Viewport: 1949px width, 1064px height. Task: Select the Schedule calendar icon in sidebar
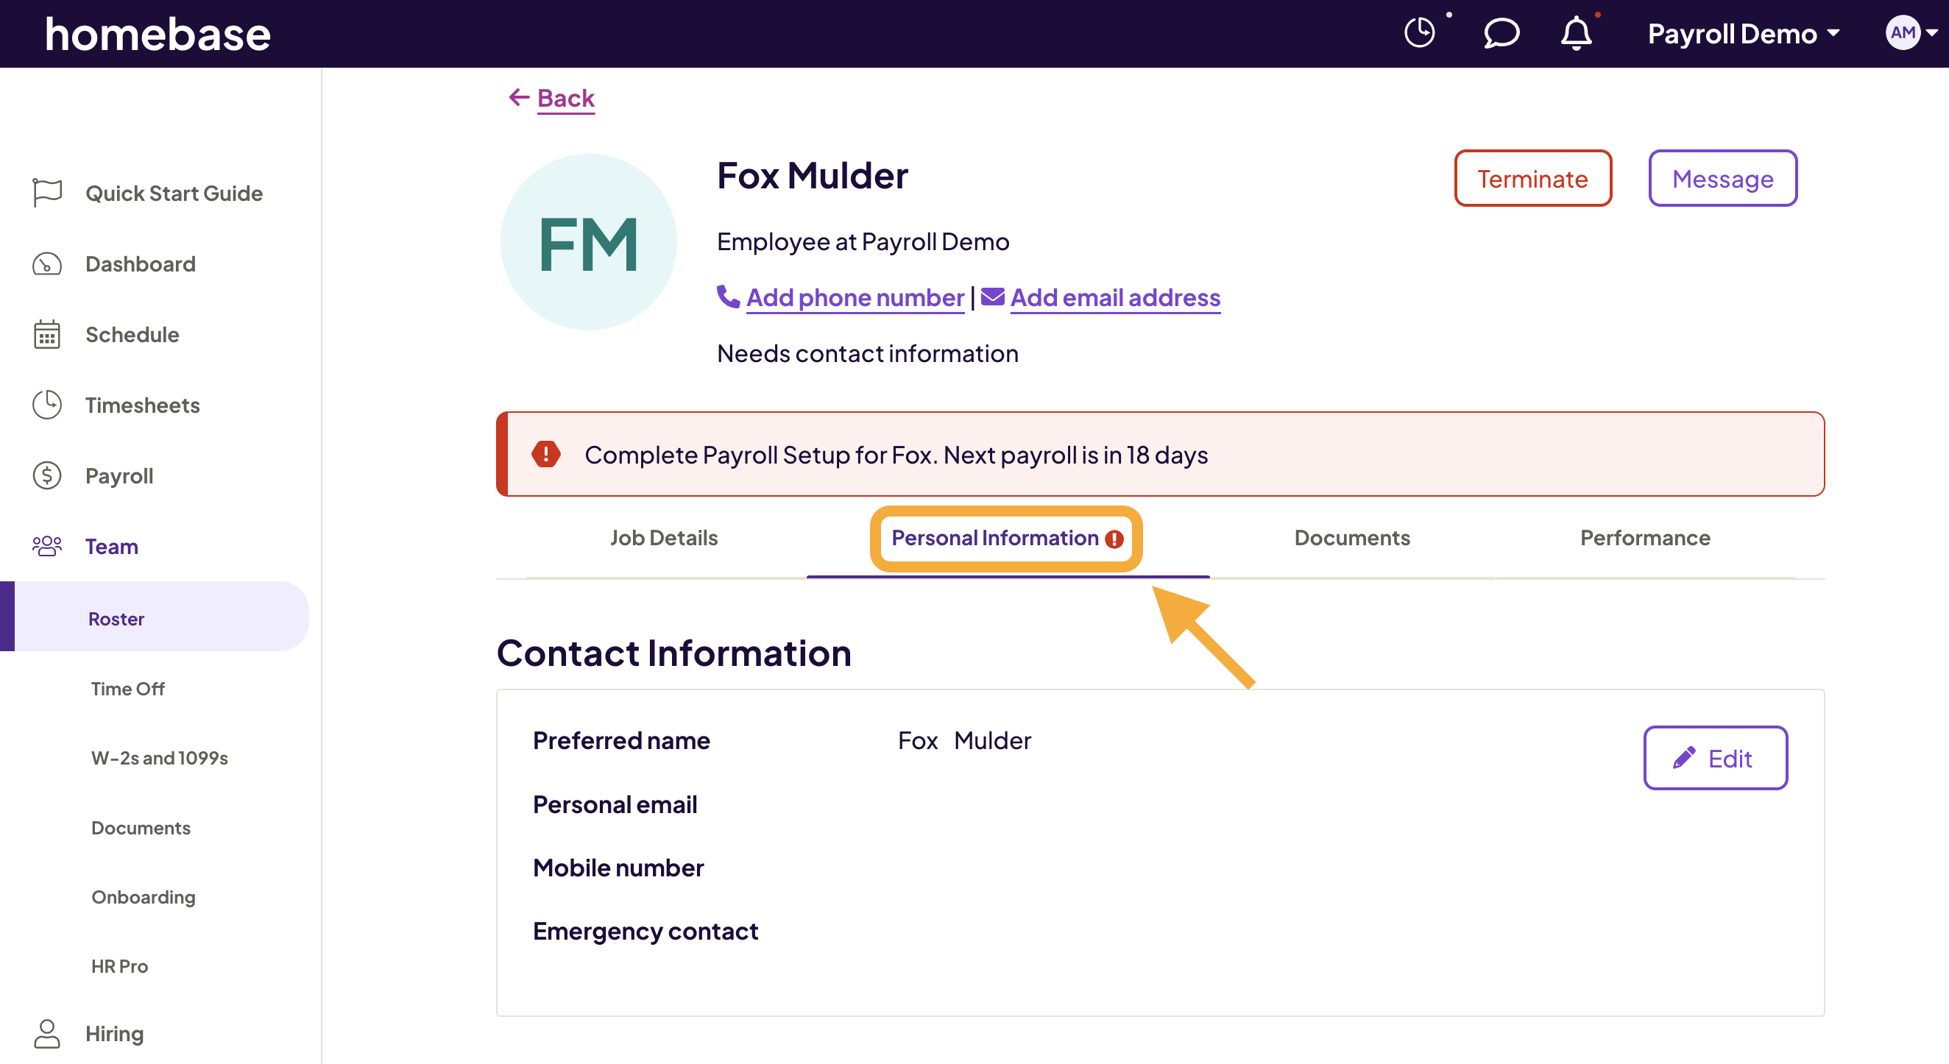(46, 334)
